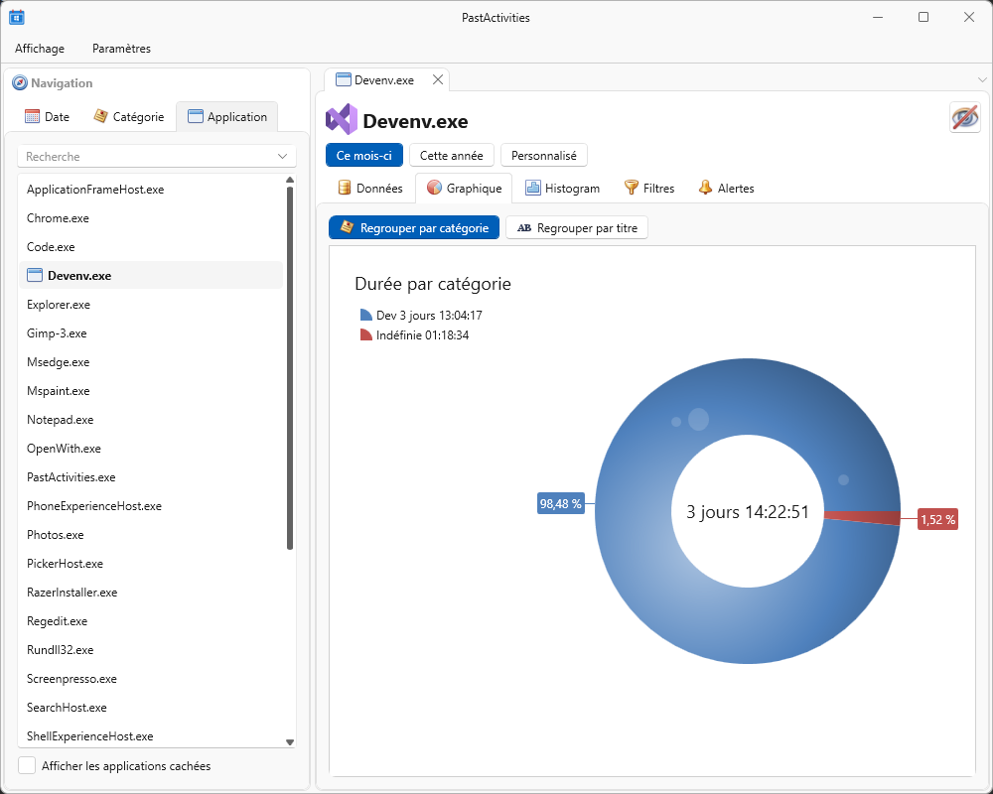Open the Filtres tab
Image resolution: width=993 pixels, height=794 pixels.
click(x=648, y=188)
